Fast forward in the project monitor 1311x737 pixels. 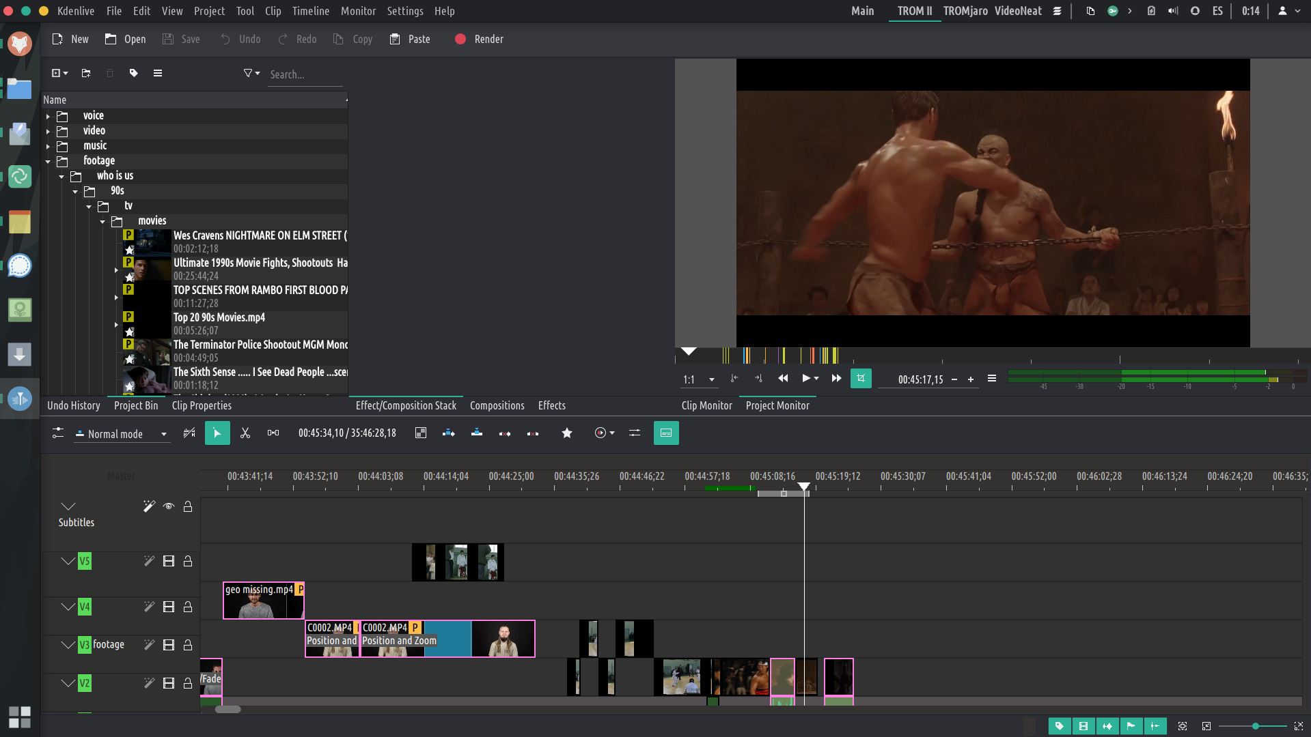[836, 379]
